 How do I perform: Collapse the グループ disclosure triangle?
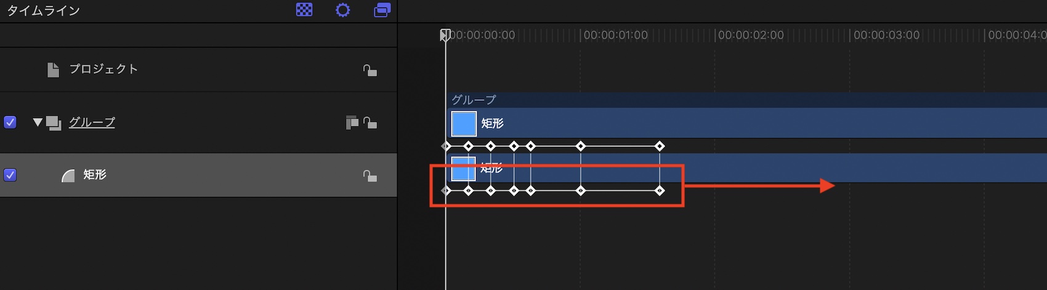point(38,122)
